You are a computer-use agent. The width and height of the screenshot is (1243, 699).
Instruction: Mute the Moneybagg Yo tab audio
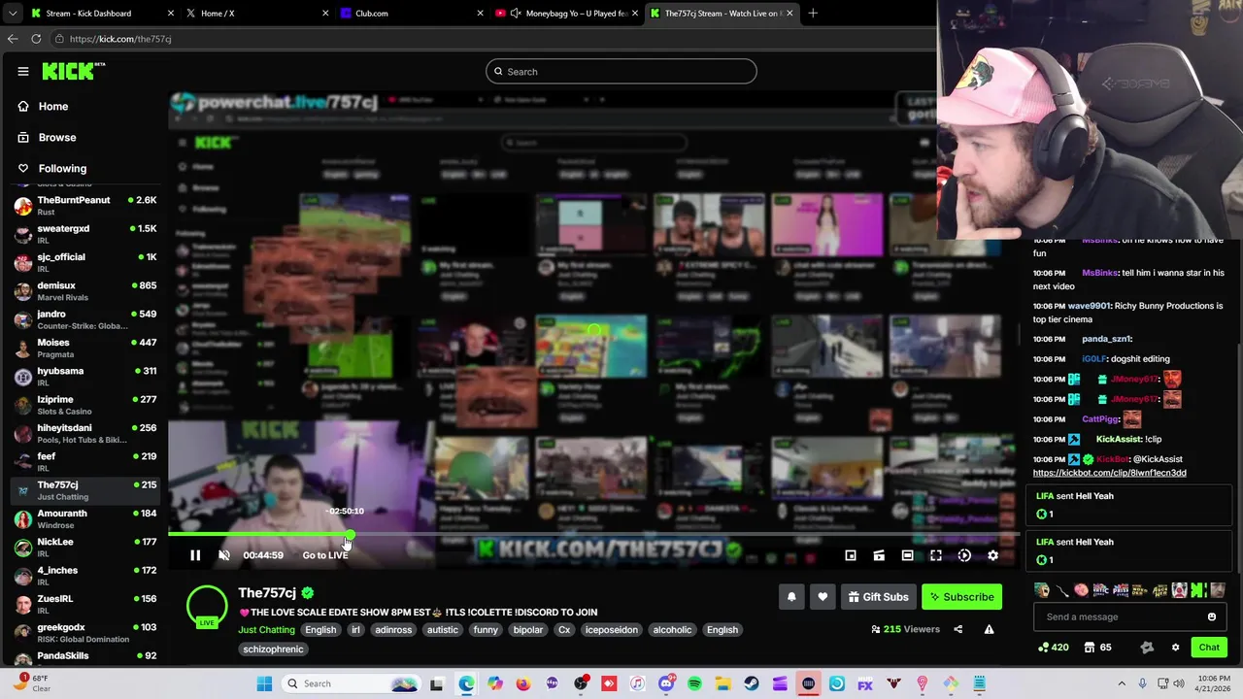point(516,14)
